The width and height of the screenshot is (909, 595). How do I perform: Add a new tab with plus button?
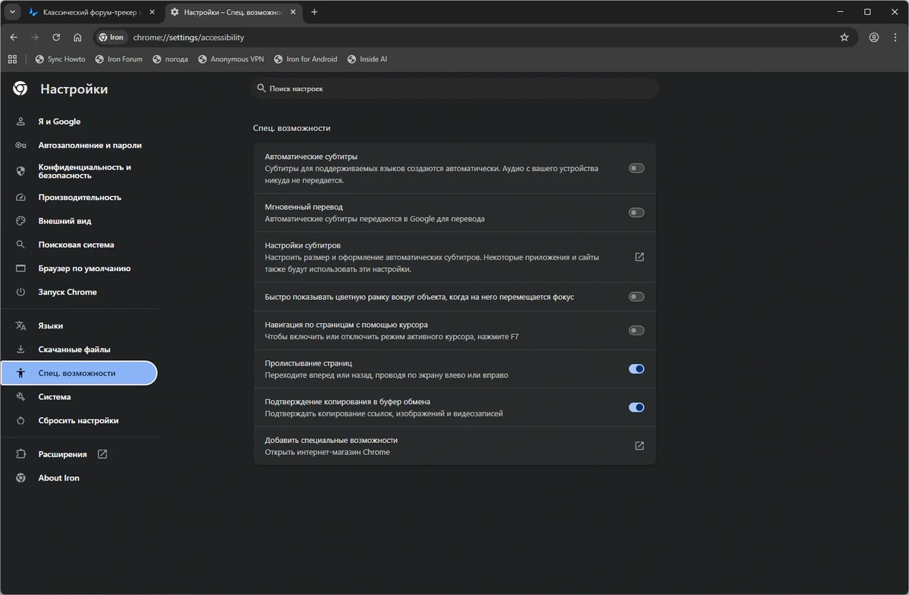point(314,12)
